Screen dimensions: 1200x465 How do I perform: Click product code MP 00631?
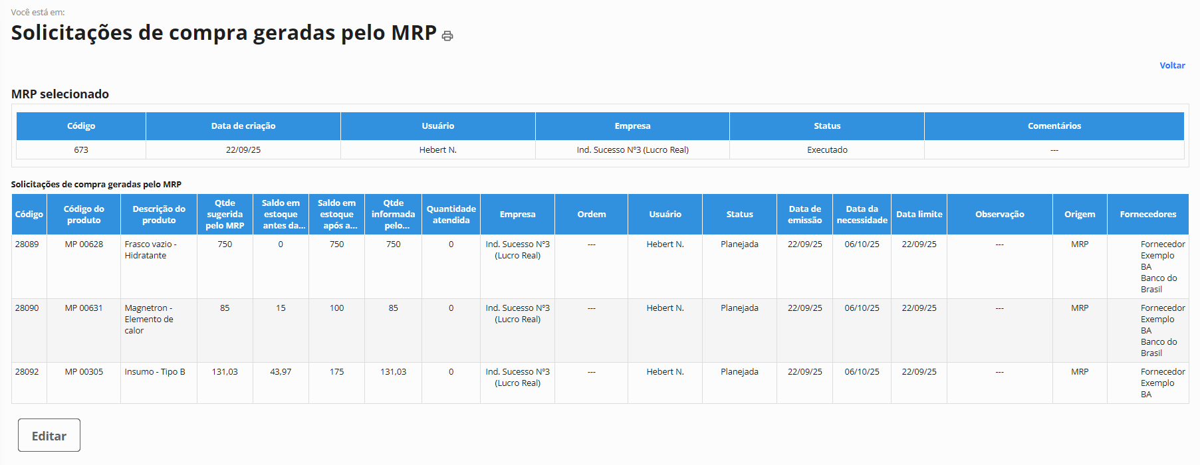[84, 308]
